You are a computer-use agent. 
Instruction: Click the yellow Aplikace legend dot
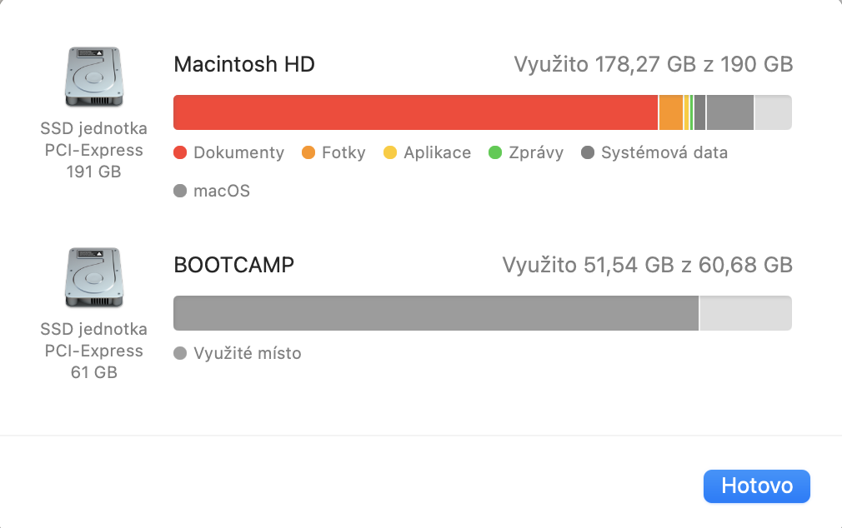(x=390, y=153)
